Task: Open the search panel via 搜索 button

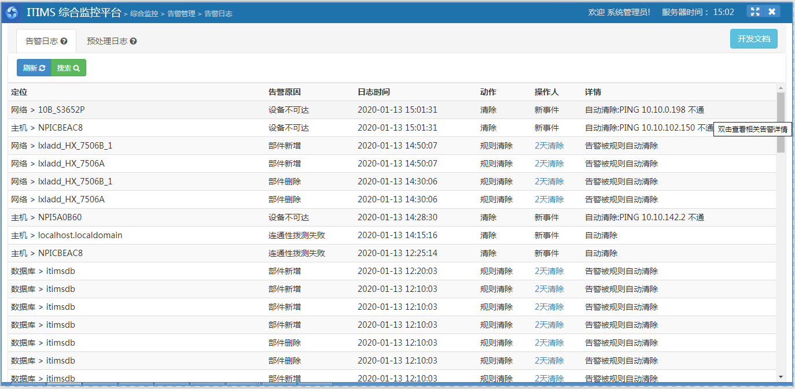Action: pyautogui.click(x=68, y=68)
